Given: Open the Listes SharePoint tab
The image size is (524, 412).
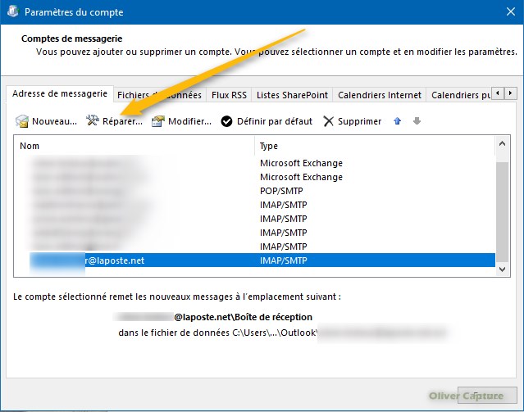Looking at the screenshot, I should tap(292, 95).
